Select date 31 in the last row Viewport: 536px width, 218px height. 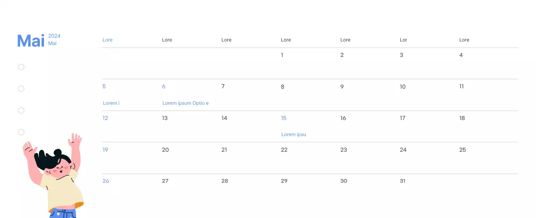point(402,181)
